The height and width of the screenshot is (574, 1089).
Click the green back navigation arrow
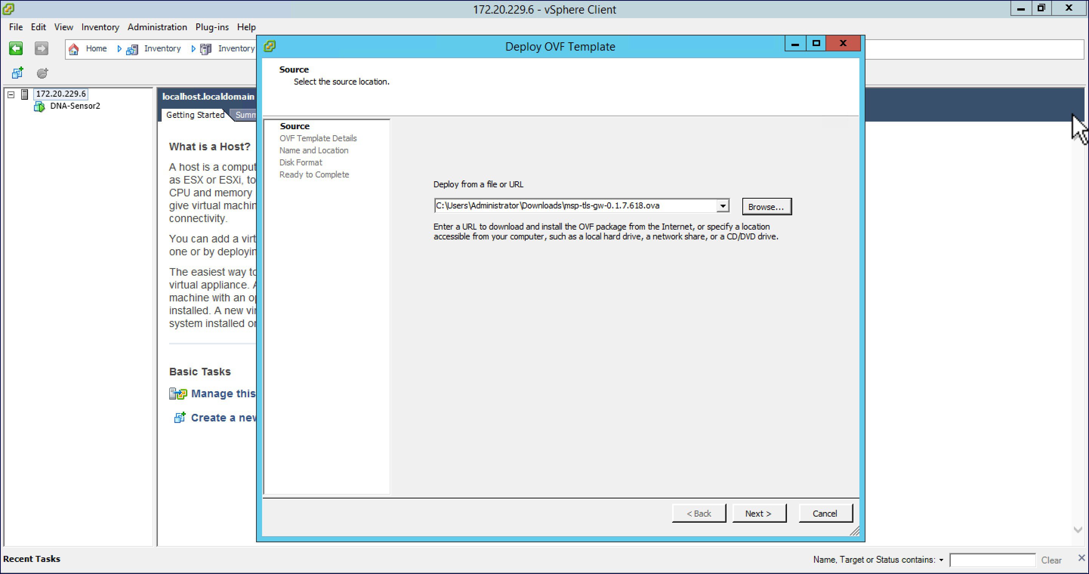tap(15, 48)
